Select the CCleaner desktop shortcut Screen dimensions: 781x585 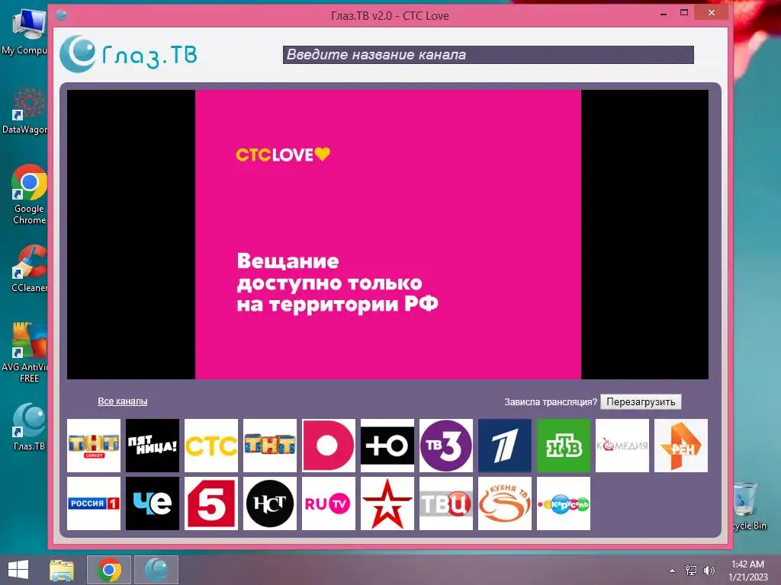pos(29,269)
